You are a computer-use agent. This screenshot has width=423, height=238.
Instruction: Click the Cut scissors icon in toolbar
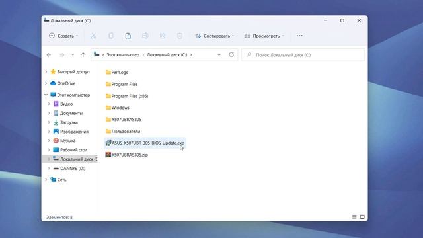(x=94, y=36)
